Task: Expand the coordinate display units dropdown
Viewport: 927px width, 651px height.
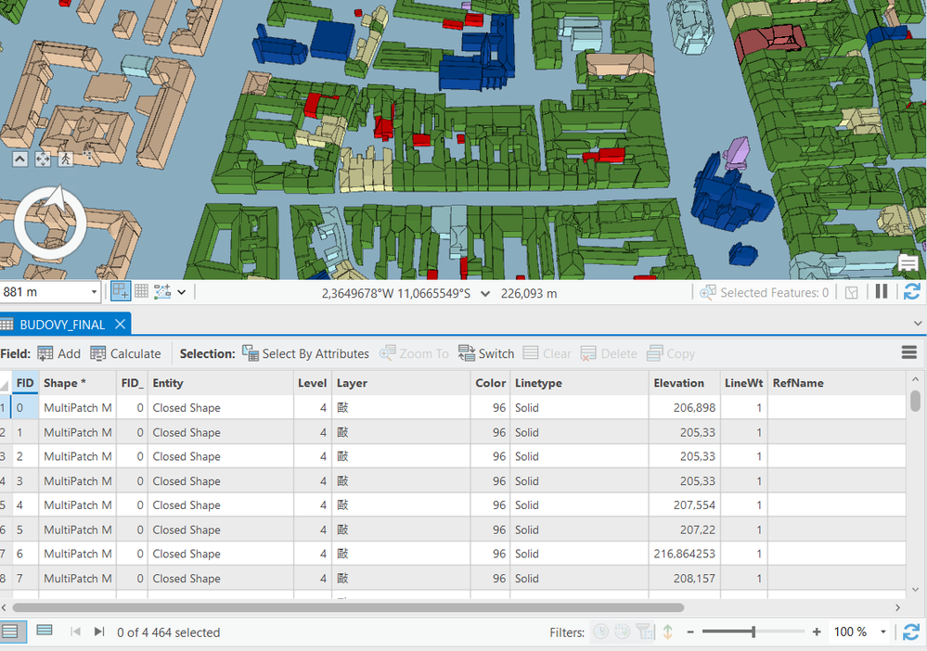Action: (x=487, y=293)
